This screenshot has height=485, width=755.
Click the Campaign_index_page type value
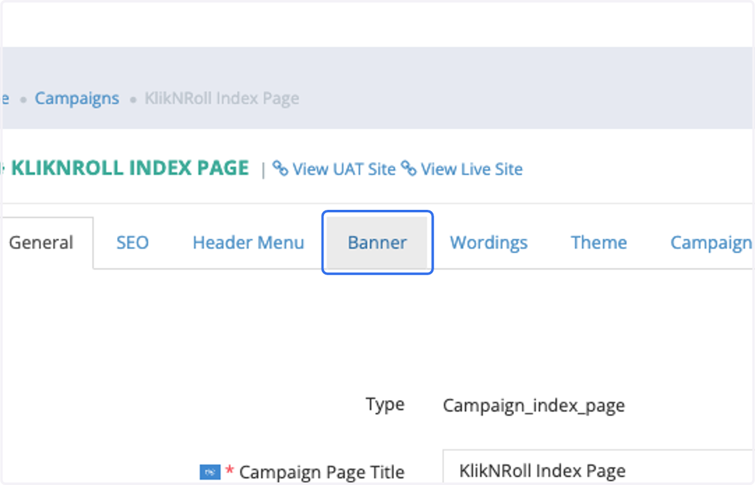(534, 405)
